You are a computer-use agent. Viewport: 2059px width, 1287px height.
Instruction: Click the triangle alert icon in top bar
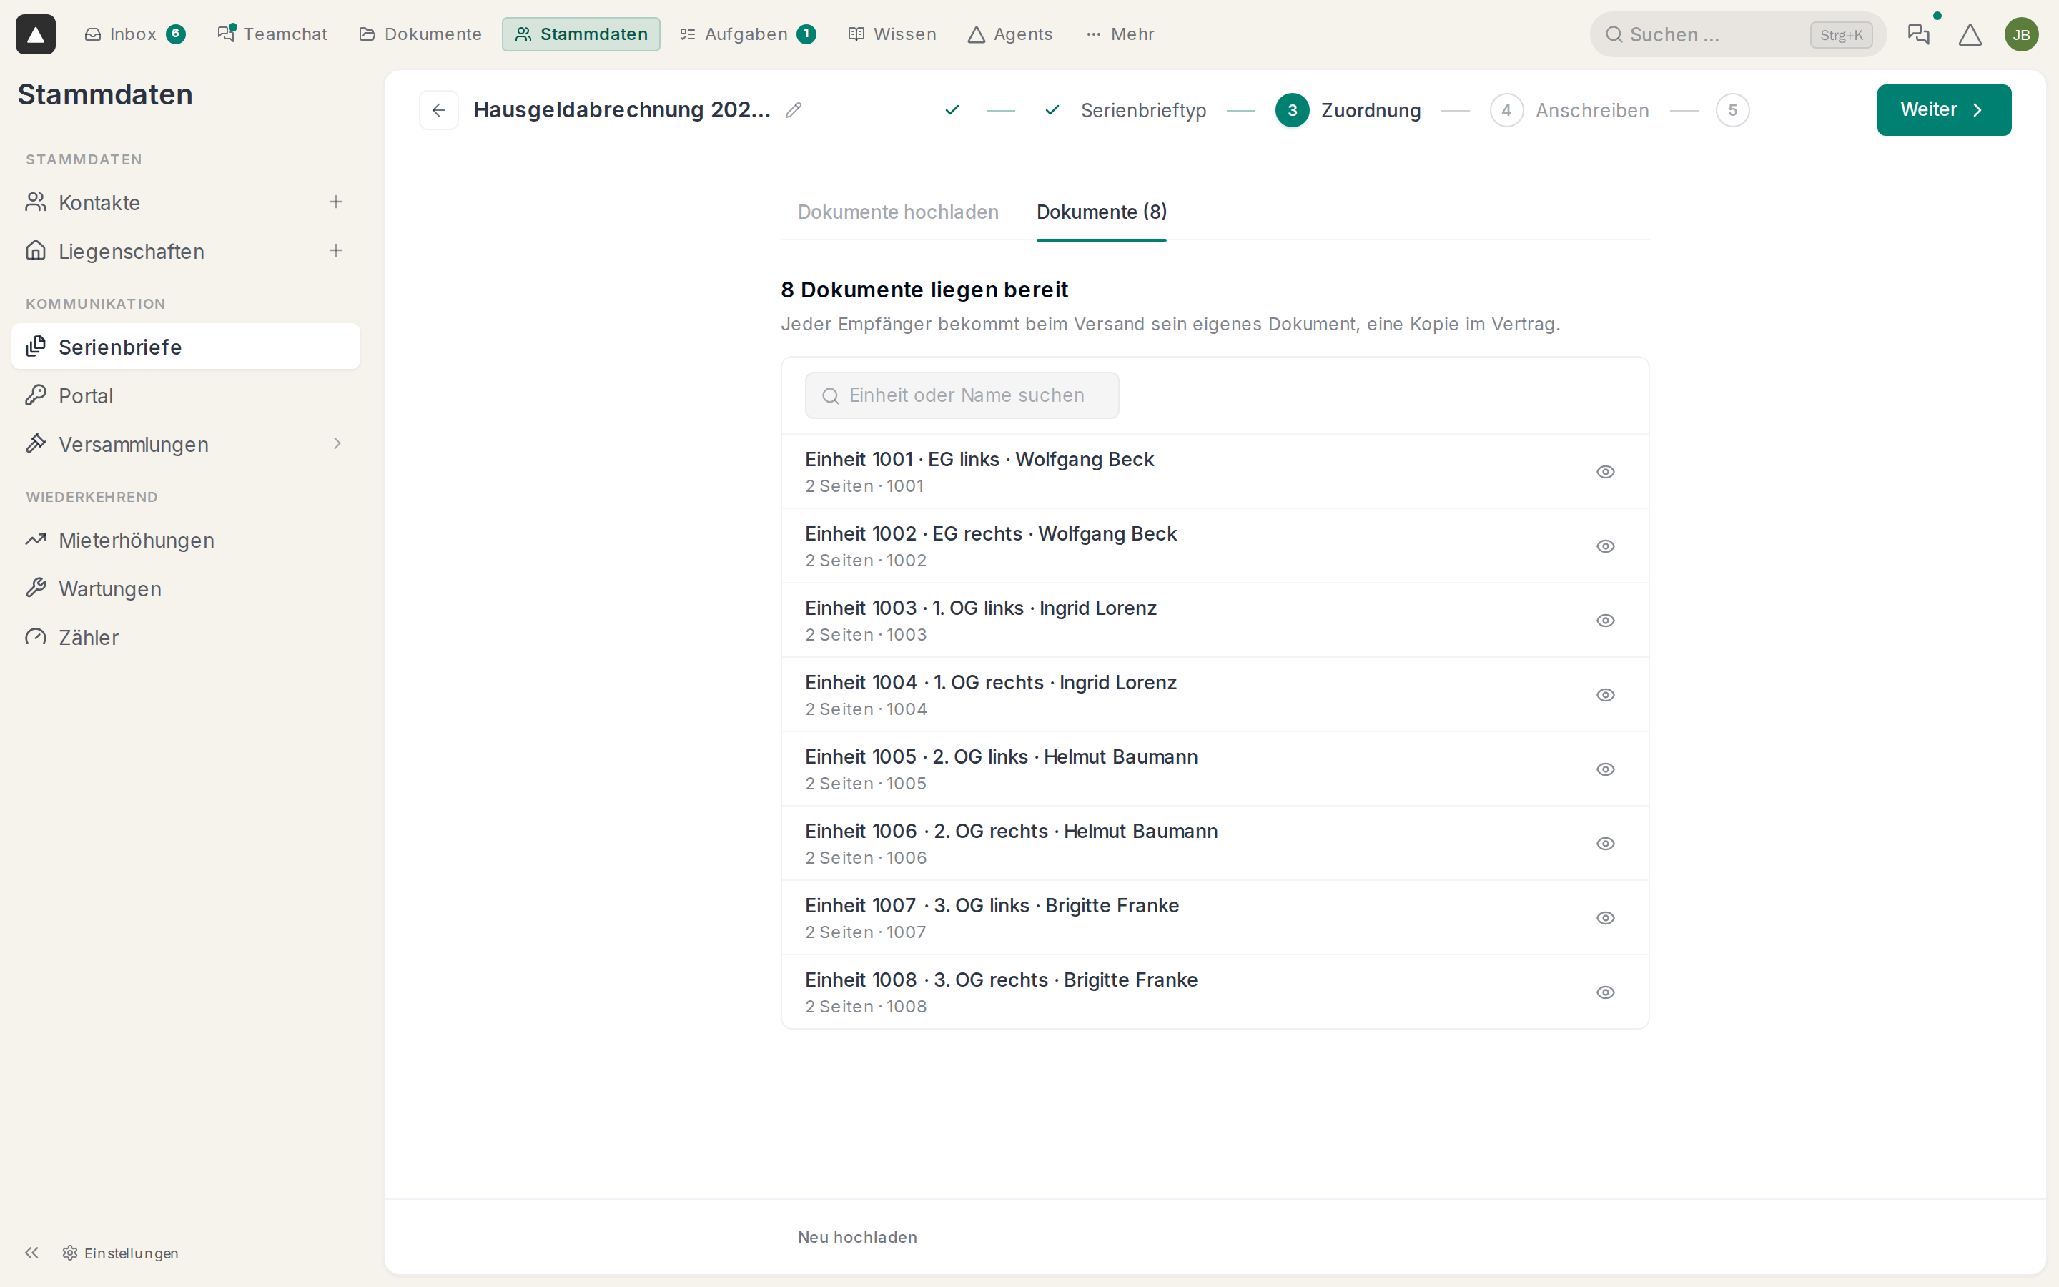click(x=1970, y=34)
